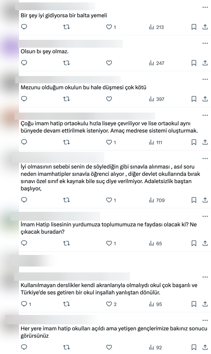Retweet the "Adaletsizlik baştan başlıyor" tweet
Image resolution: width=211 pixels, height=354 pixels.
point(66,200)
